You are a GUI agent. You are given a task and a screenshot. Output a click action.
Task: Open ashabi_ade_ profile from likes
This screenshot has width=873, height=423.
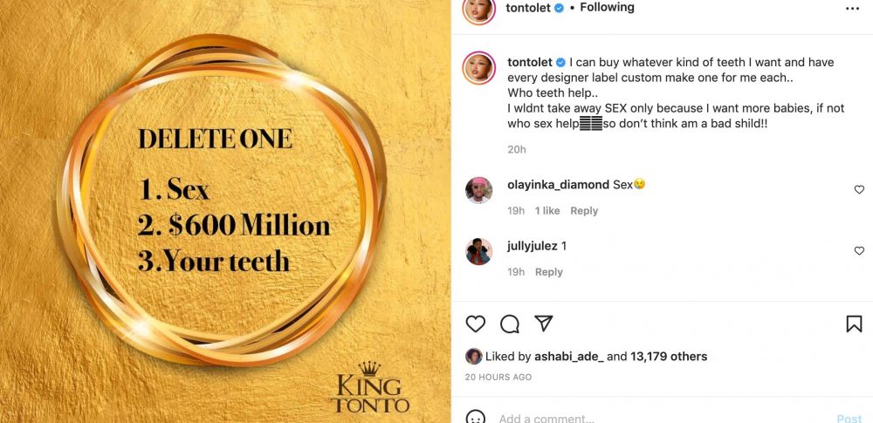568,356
